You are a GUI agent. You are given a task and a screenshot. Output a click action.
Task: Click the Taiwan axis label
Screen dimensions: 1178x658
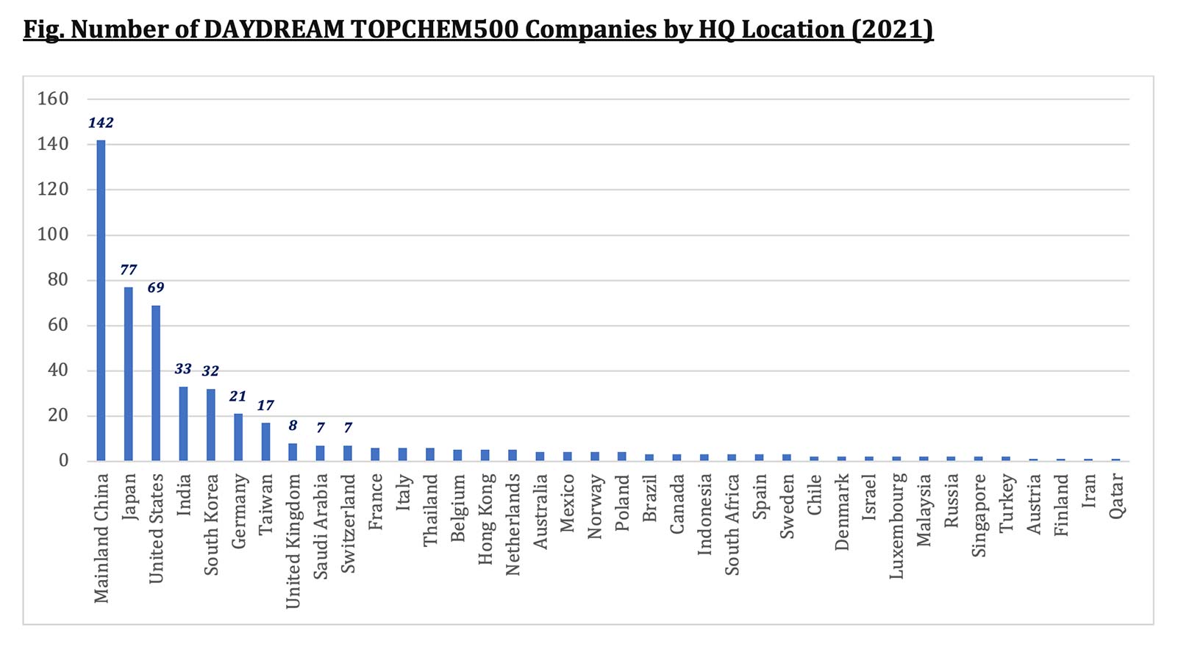[x=265, y=504]
